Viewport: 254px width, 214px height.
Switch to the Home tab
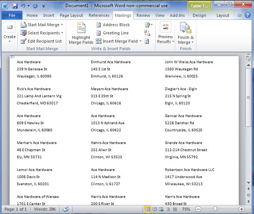32,15
